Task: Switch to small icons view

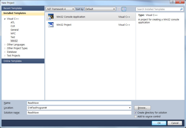Action: click(x=119, y=9)
